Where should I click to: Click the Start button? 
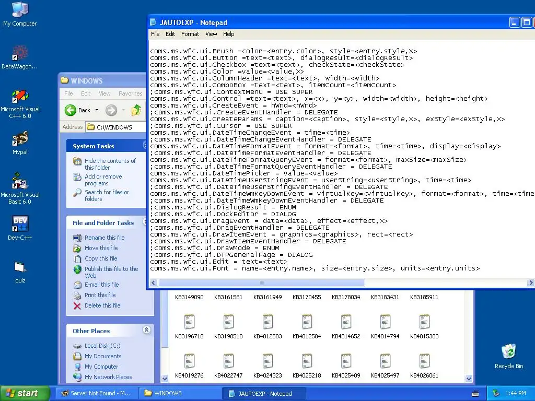tap(25, 393)
